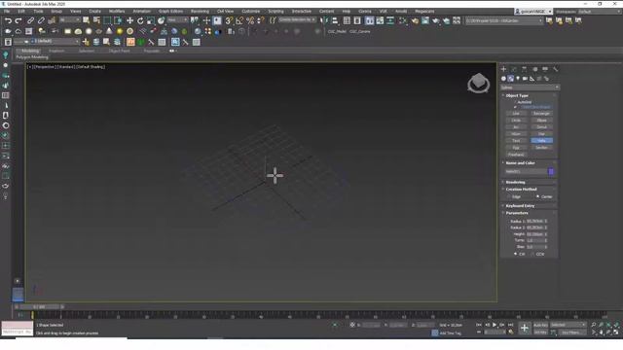The width and height of the screenshot is (623, 350).
Task: Click the Undo arrow icon
Action: coord(8,20)
